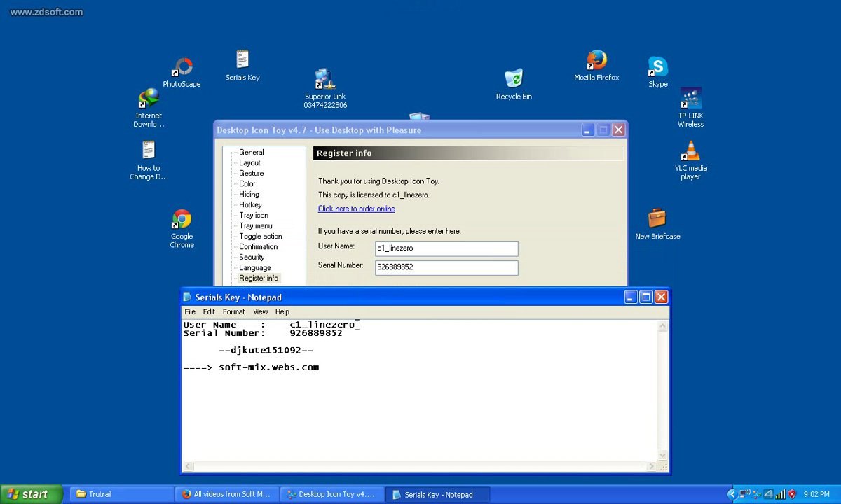Image resolution: width=841 pixels, height=504 pixels.
Task: Select Color settings category
Action: [x=247, y=183]
